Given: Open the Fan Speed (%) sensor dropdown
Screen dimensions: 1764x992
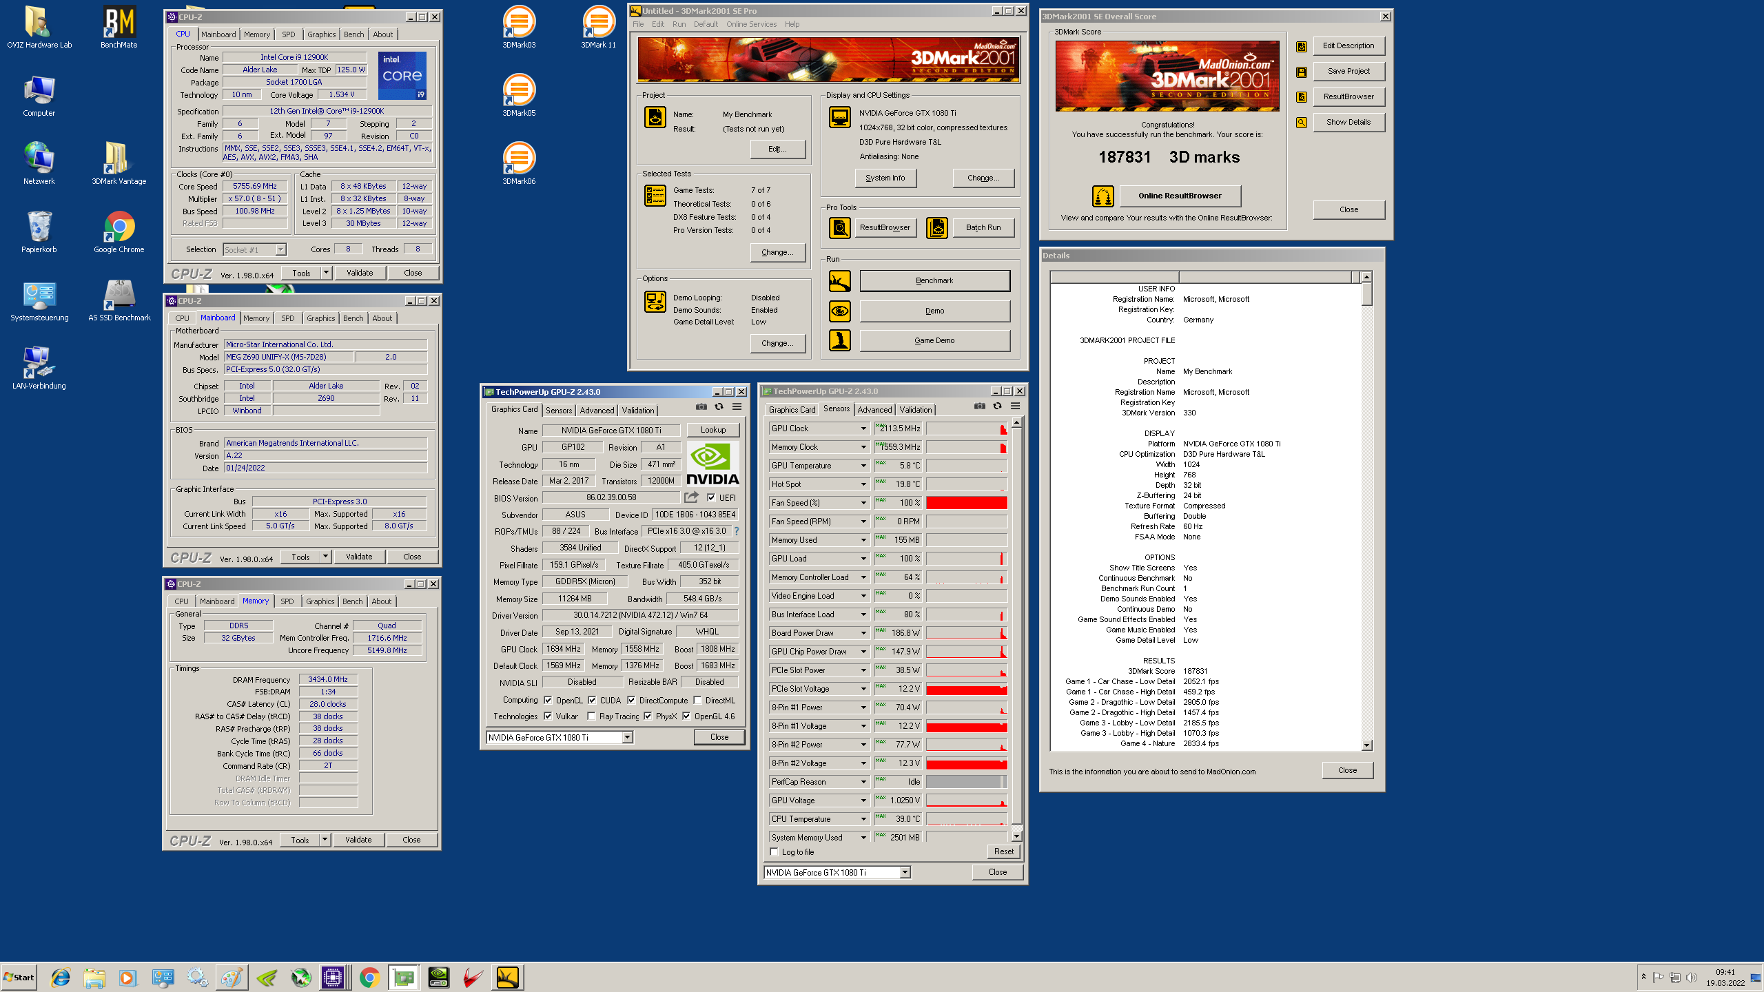Looking at the screenshot, I should point(863,503).
